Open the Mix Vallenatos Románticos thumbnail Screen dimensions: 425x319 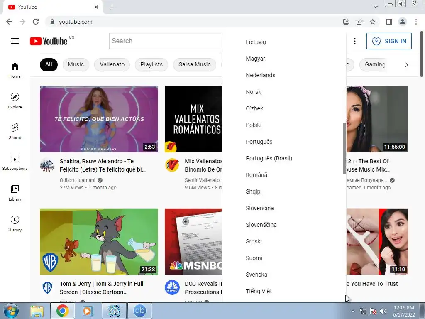[193, 119]
